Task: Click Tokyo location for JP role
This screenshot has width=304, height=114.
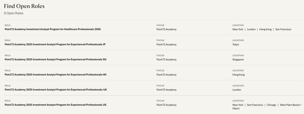Action: point(236,45)
